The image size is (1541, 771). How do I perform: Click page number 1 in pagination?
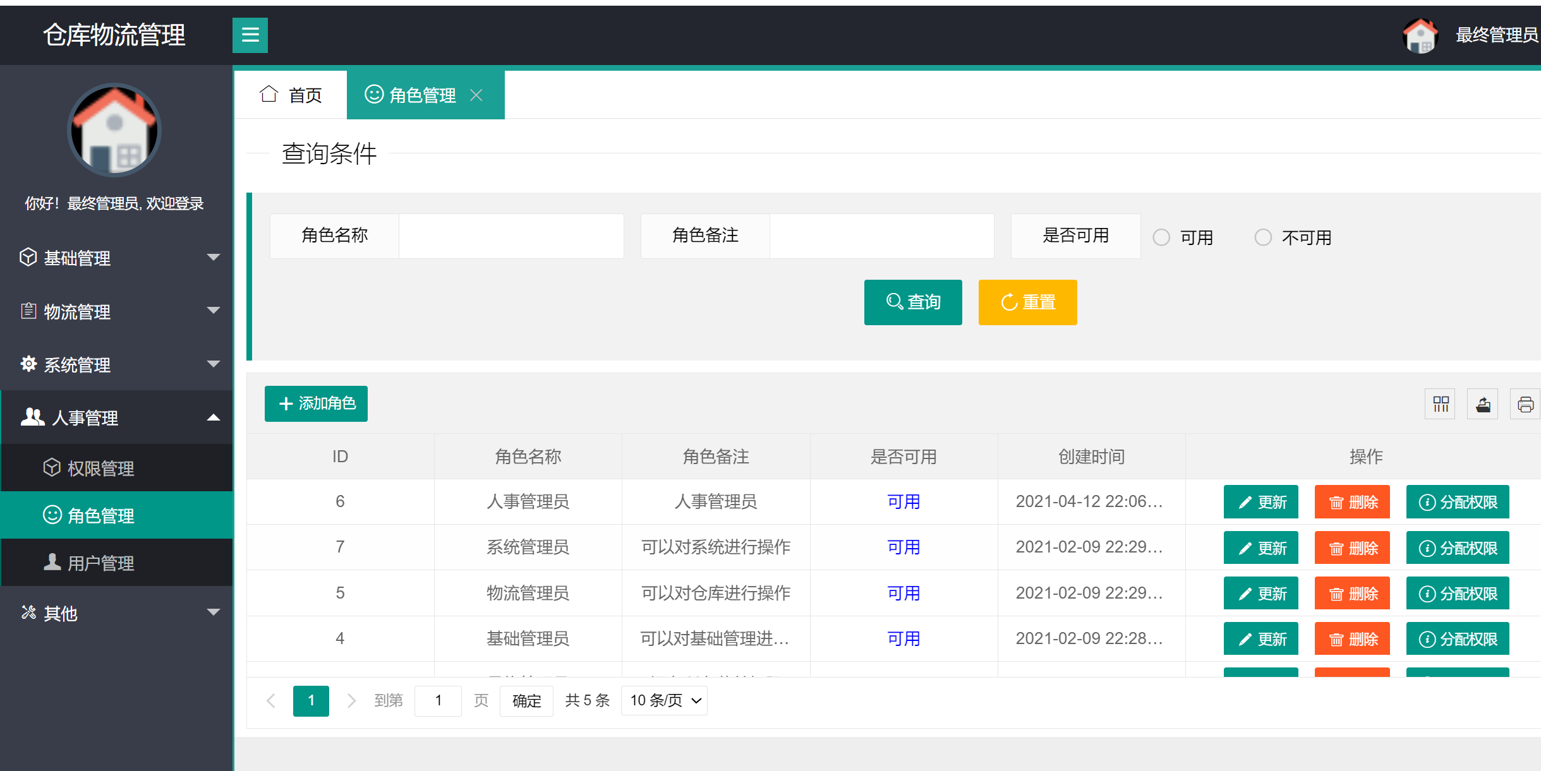tap(311, 700)
